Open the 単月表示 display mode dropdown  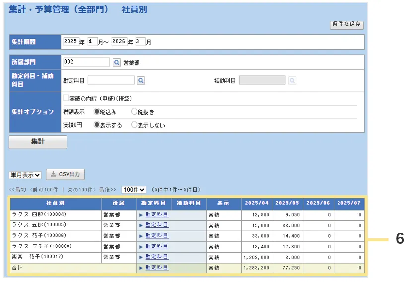[25, 175]
